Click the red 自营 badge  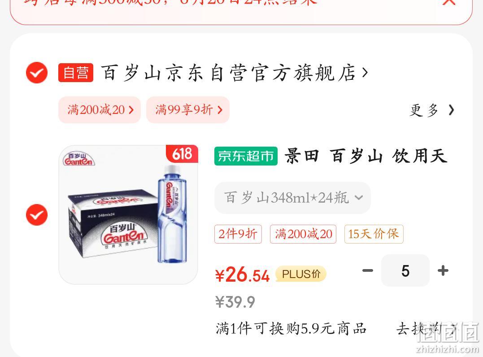pyautogui.click(x=76, y=73)
